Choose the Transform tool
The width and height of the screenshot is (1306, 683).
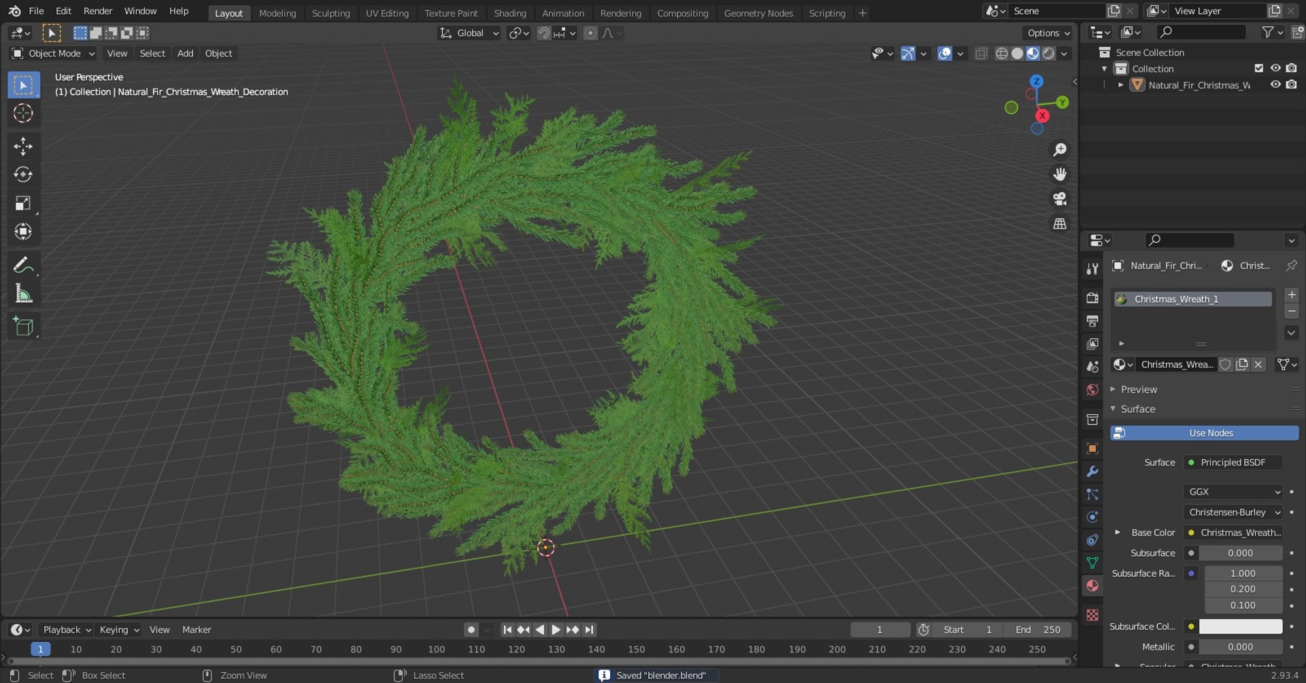coord(23,232)
